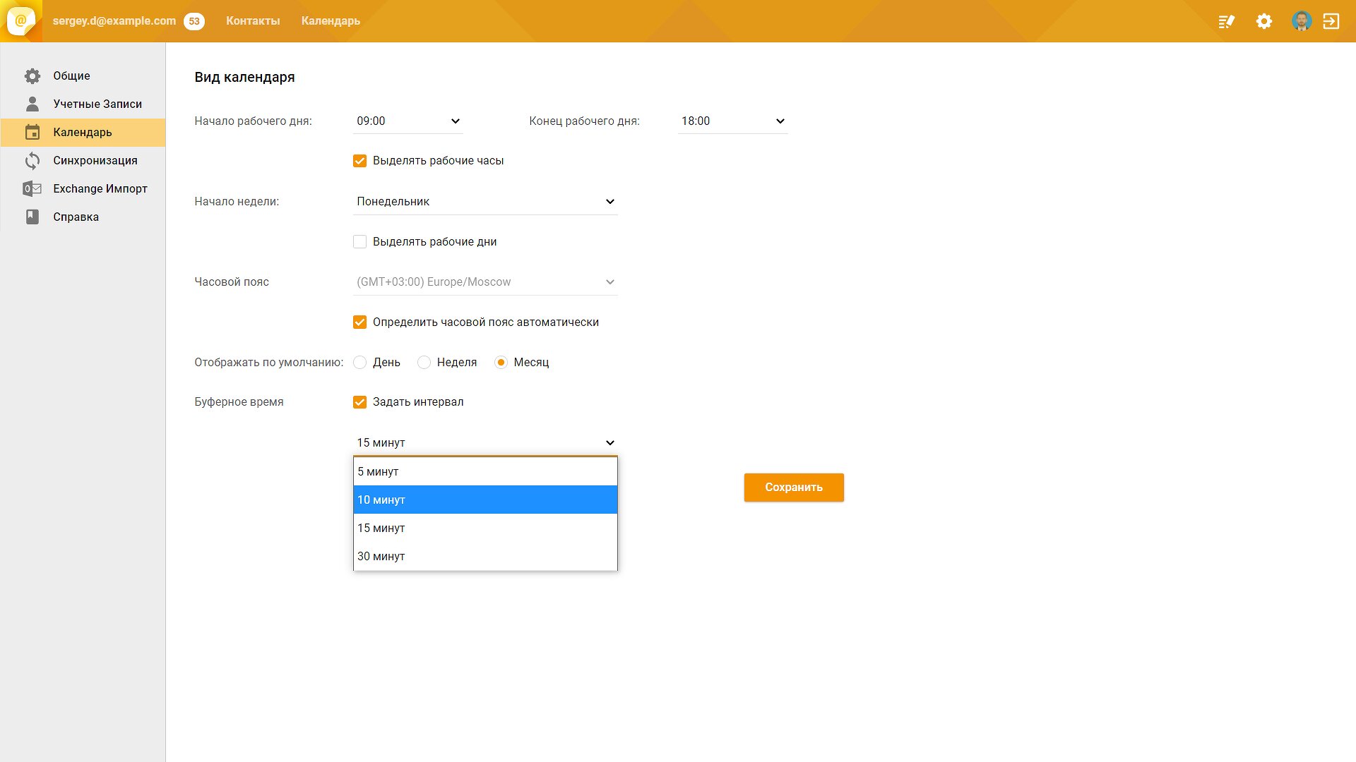This screenshot has height=762, width=1356.
Task: Choose 30 минут from the list
Action: pos(485,556)
